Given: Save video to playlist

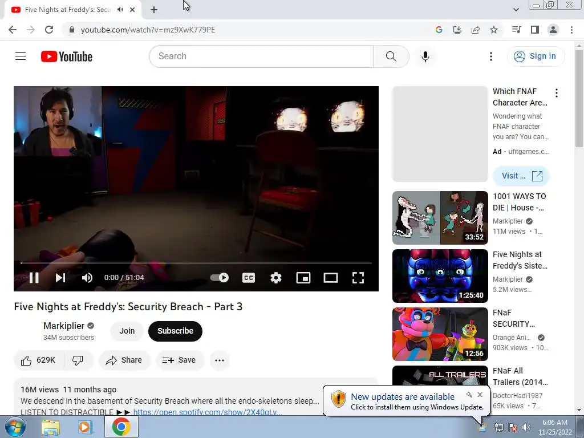Looking at the screenshot, I should [180, 360].
